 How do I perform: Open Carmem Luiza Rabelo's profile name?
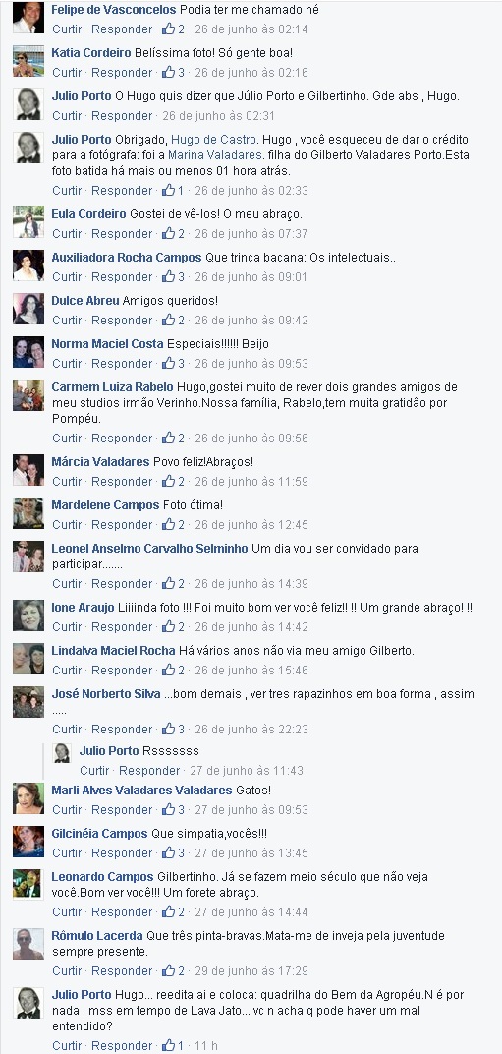(x=112, y=386)
